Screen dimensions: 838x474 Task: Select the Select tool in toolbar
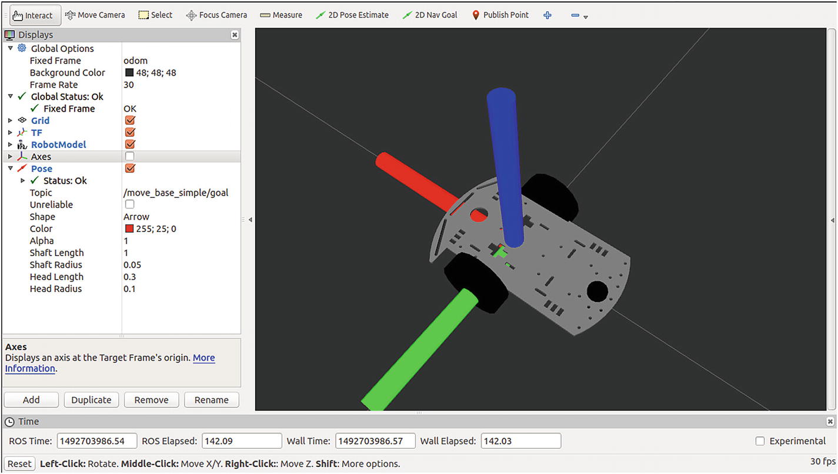click(155, 15)
